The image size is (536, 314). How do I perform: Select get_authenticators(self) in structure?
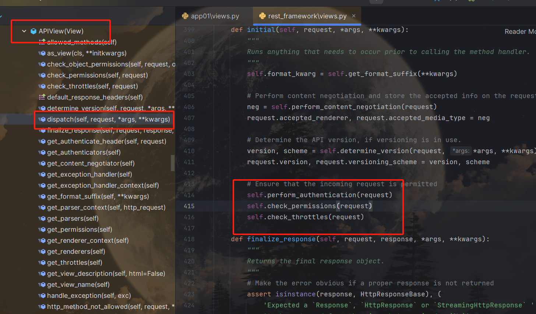point(84,152)
